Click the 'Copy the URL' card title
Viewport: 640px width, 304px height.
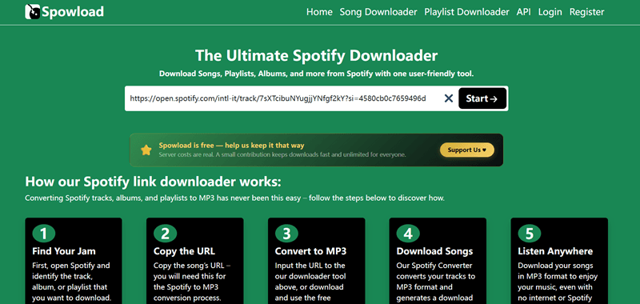184,251
